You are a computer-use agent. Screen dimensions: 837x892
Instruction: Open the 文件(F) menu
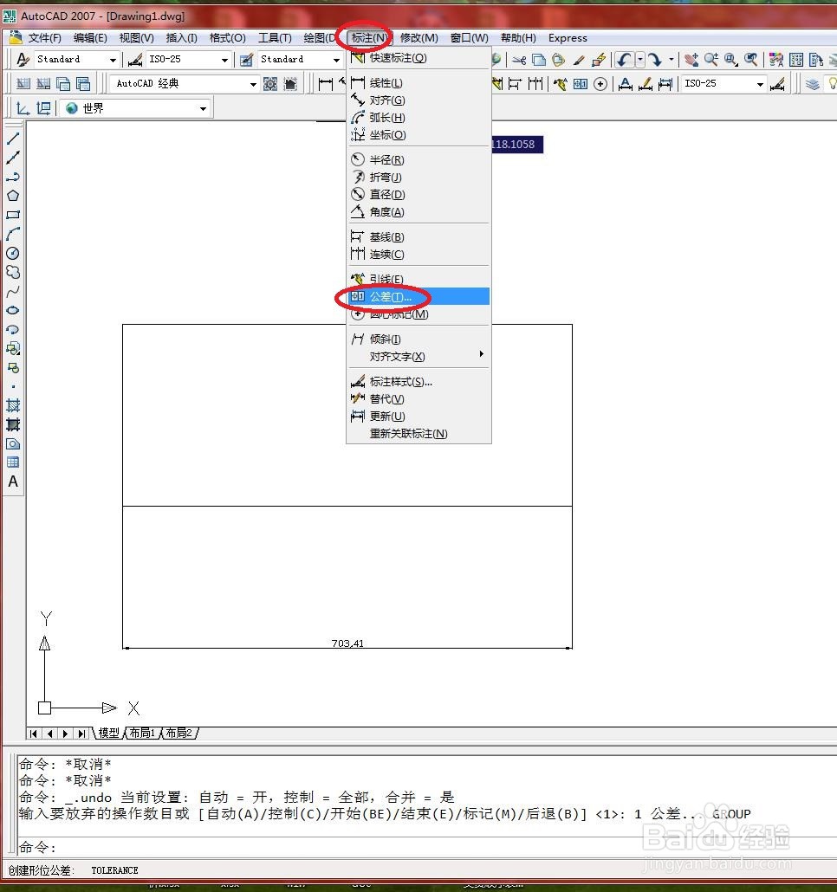point(44,38)
